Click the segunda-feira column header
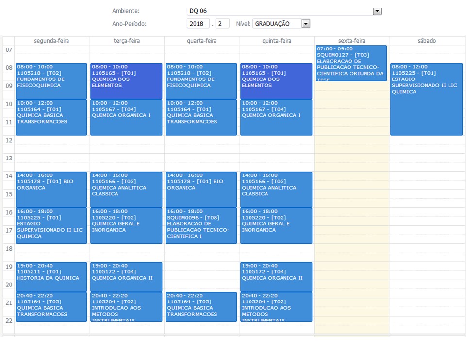Image resolution: width=466 pixels, height=349 pixels. pos(51,41)
